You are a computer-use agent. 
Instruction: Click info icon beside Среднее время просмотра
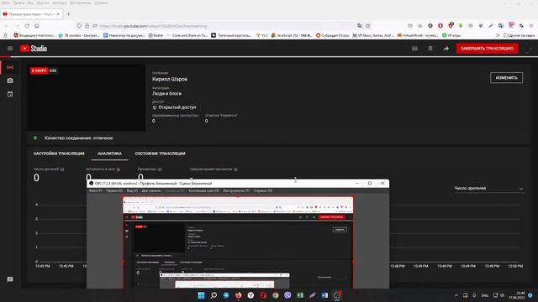pyautogui.click(x=235, y=169)
